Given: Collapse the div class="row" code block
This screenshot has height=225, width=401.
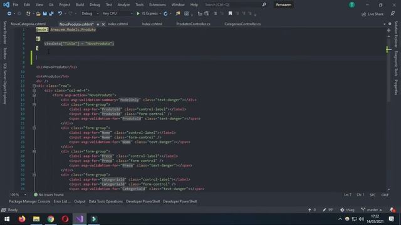Looking at the screenshot, I should (x=34, y=86).
